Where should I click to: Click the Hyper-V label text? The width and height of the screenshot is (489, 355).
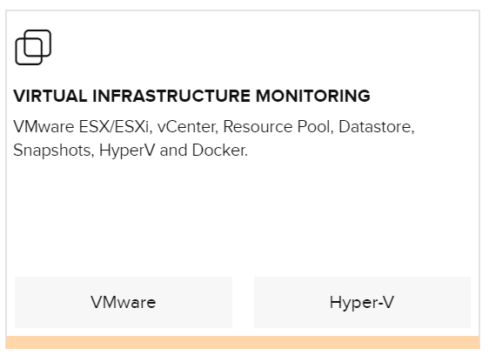pyautogui.click(x=362, y=303)
